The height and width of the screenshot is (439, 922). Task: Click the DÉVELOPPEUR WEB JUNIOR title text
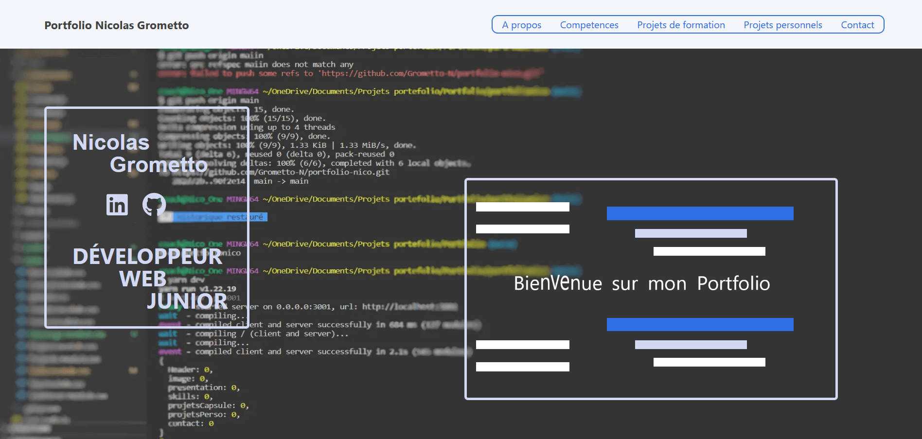click(x=148, y=279)
